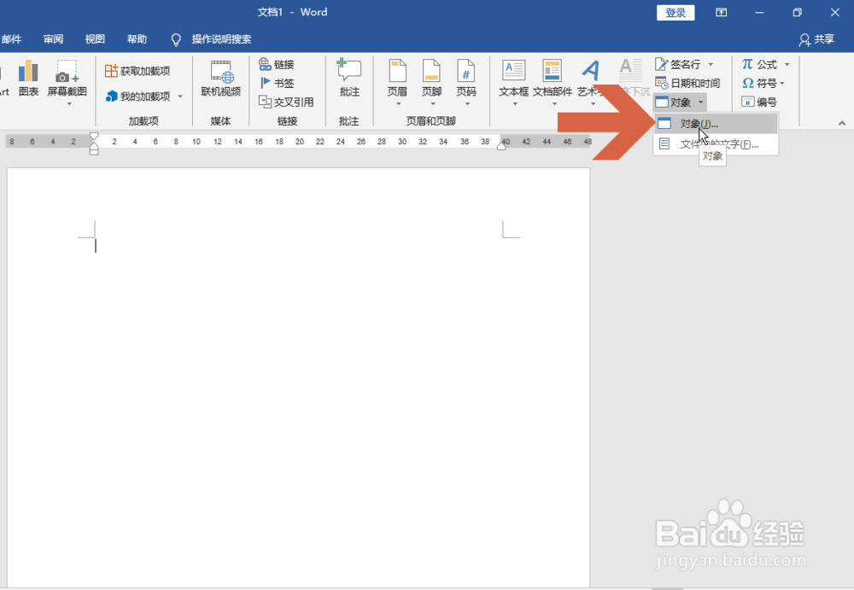
Task: Expand the 公式 dropdown arrow
Action: (787, 64)
